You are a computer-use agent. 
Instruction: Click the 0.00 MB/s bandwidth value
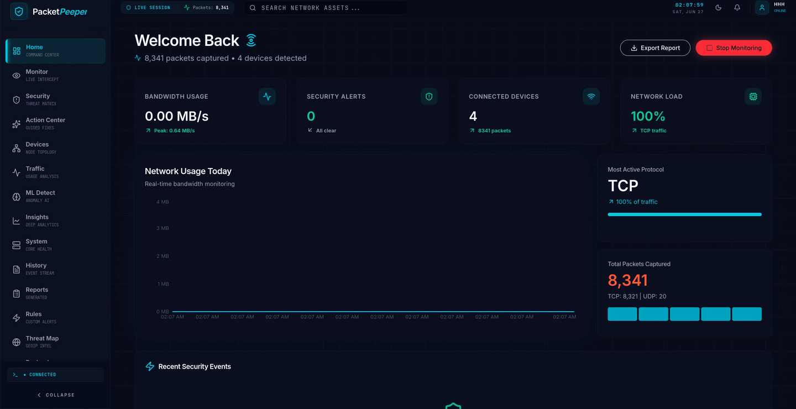point(176,117)
